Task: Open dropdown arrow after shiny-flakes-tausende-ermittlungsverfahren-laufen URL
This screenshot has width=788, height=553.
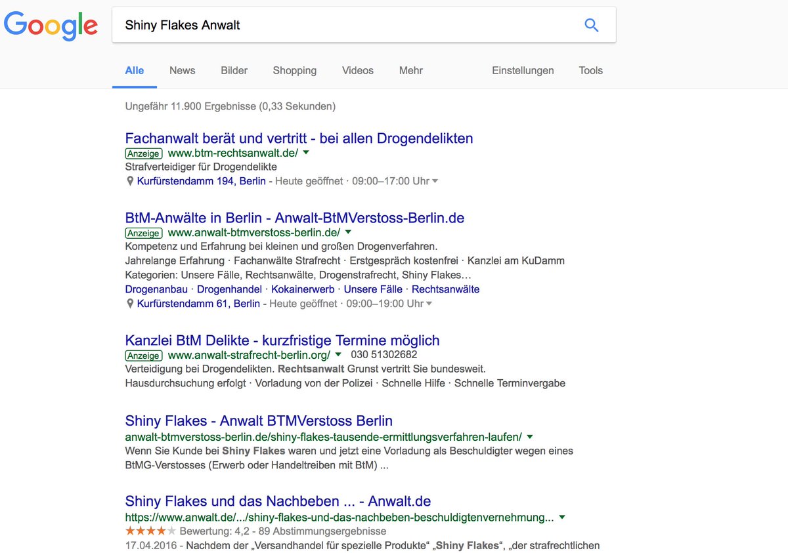Action: [530, 437]
